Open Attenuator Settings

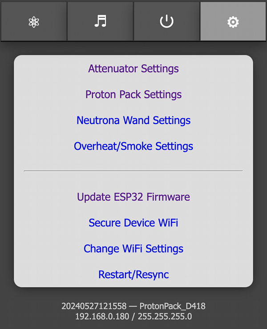(x=133, y=69)
